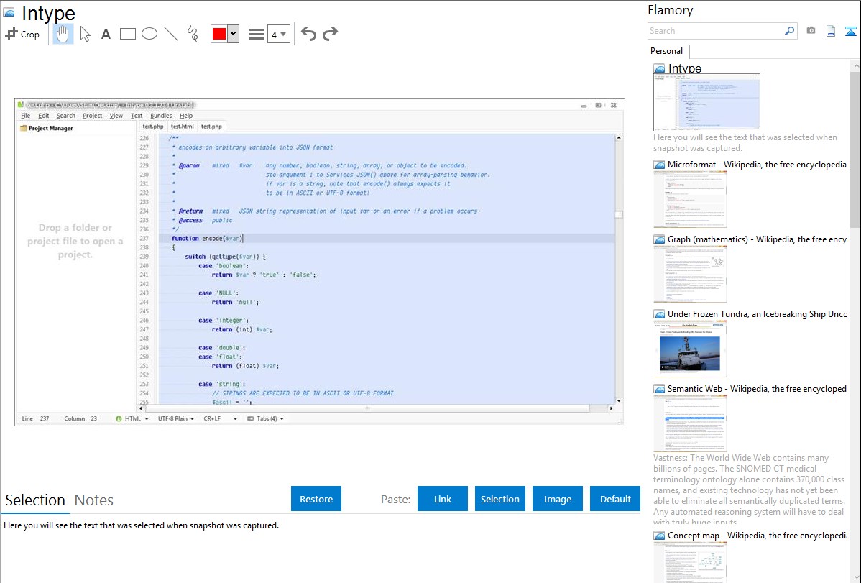Open the Graph (mathematics) snapshot title
This screenshot has width=861, height=583.
757,239
